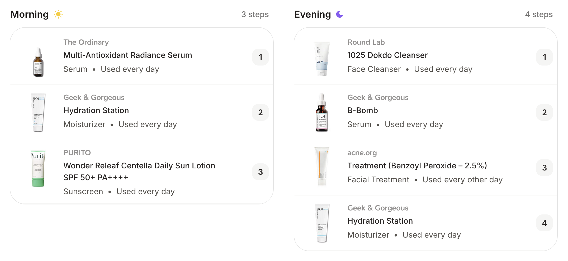Select step 4 badge in Evening routine
The height and width of the screenshot is (261, 568).
[x=544, y=223]
